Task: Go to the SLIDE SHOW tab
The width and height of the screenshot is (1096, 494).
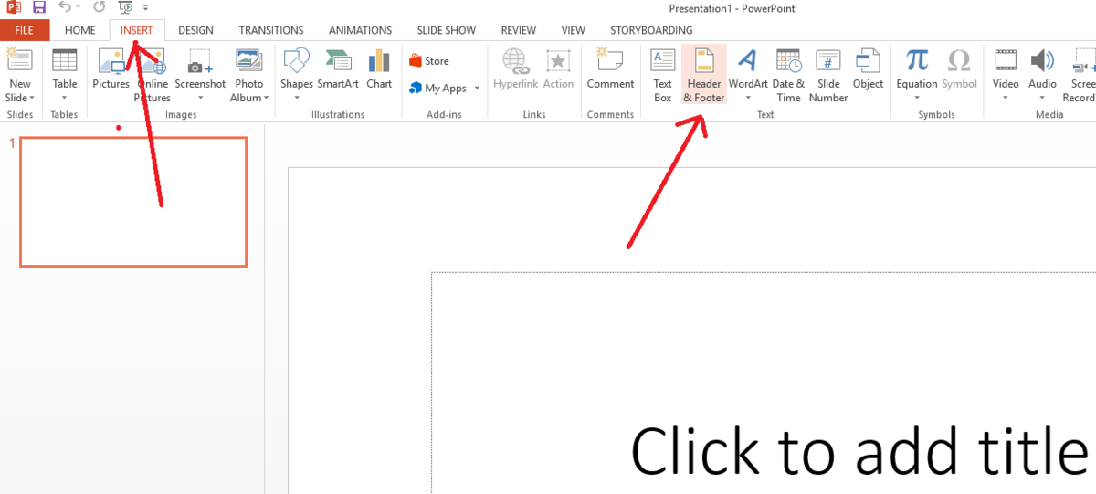Action: [x=447, y=30]
